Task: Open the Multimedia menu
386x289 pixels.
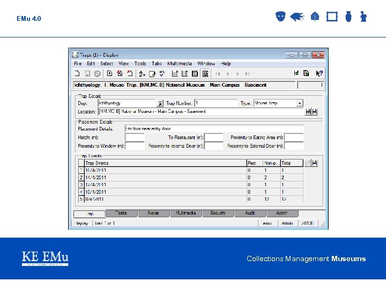Action: click(x=180, y=64)
